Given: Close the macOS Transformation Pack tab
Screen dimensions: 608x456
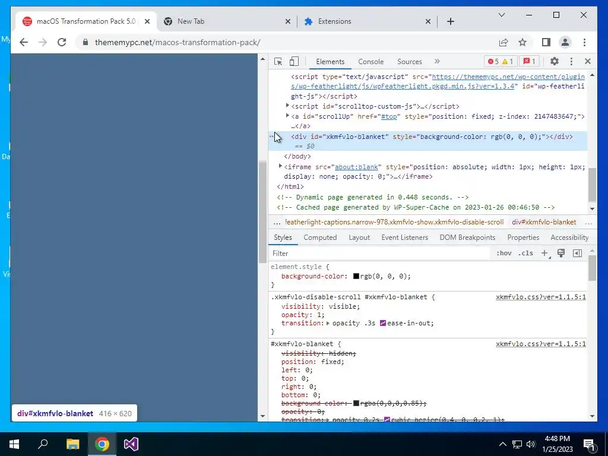Looking at the screenshot, I should pyautogui.click(x=147, y=21).
